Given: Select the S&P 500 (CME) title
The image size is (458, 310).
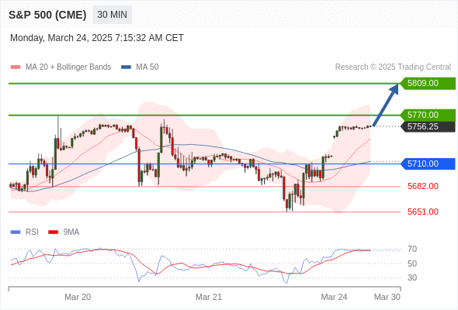Looking at the screenshot, I should [47, 15].
